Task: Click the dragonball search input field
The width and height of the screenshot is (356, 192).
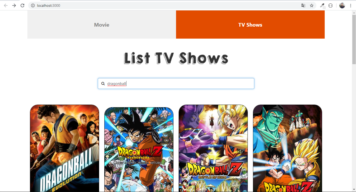Action: (x=156, y=83)
